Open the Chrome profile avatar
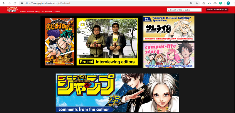 (x=228, y=3)
